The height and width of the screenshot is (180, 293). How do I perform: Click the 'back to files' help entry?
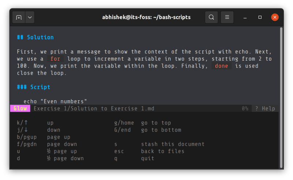coord(163,151)
